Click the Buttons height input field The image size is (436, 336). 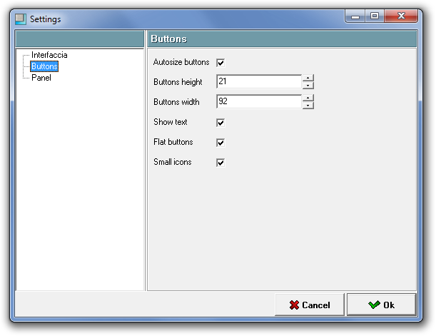(259, 82)
